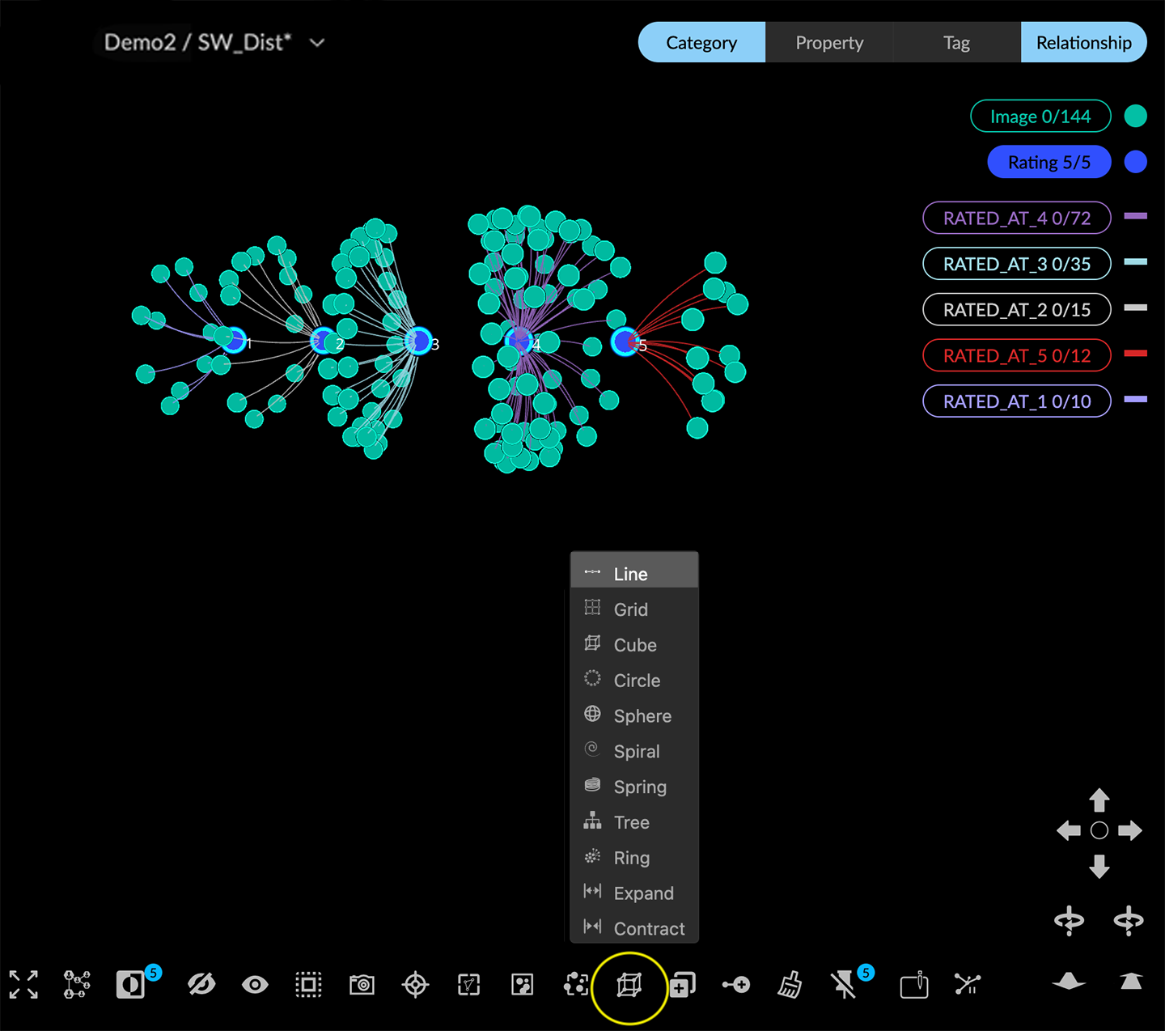Viewport: 1165px width, 1031px height.
Task: Open the Demo2 / SW_Dist dropdown chevron
Action: click(317, 43)
